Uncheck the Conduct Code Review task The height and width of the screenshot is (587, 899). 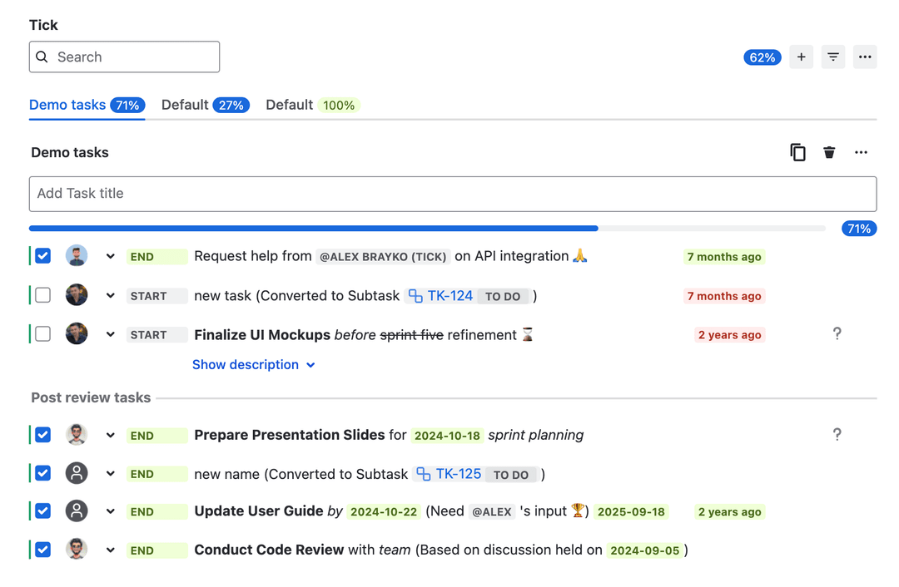tap(43, 550)
